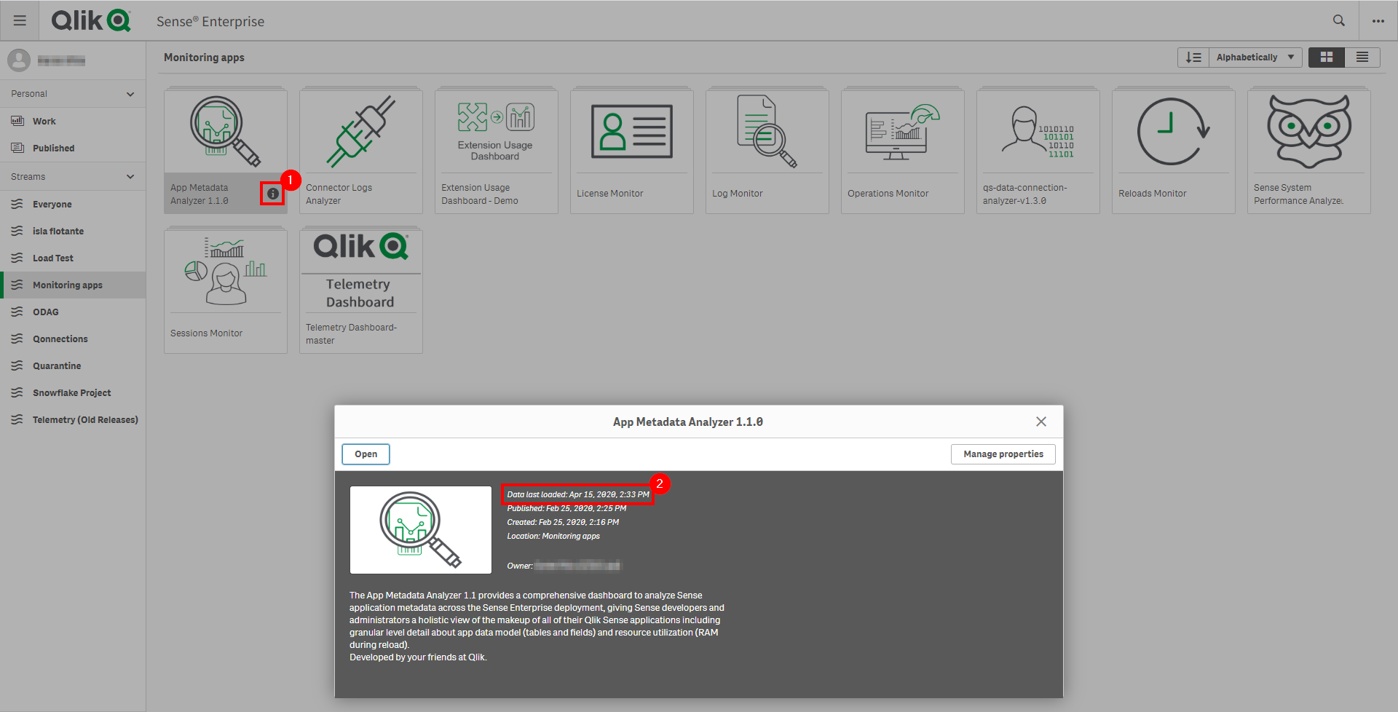Click the app thumbnail in details dialog
This screenshot has width=1398, height=712.
coord(421,530)
